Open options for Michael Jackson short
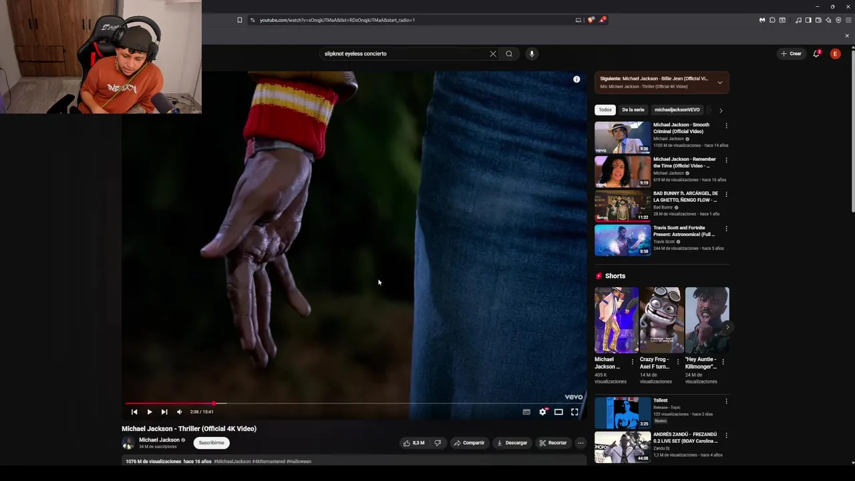855x481 pixels. click(x=633, y=362)
